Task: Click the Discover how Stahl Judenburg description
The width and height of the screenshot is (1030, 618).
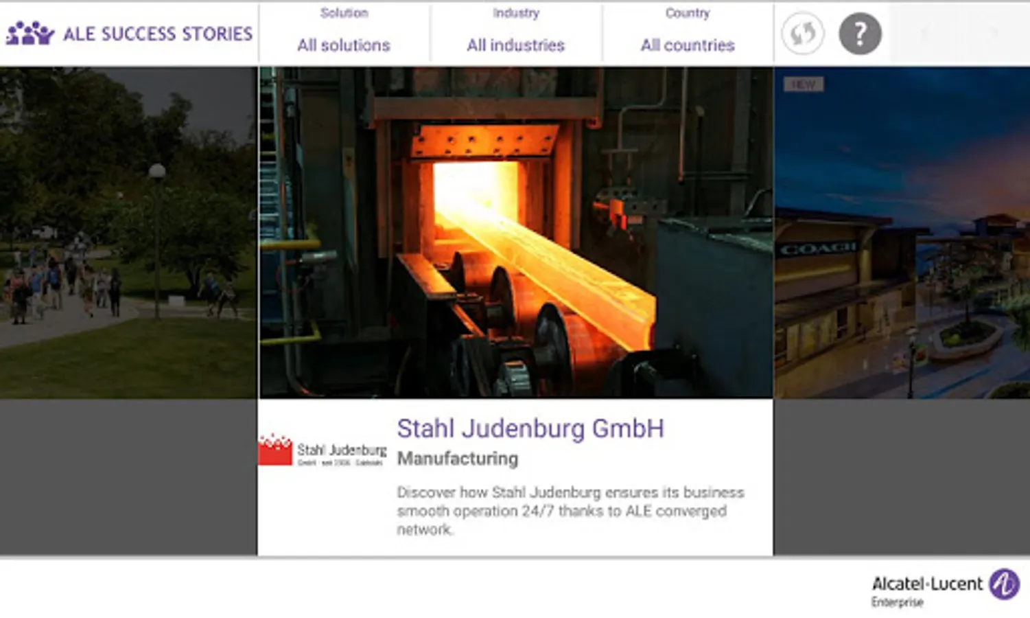Action: point(570,511)
